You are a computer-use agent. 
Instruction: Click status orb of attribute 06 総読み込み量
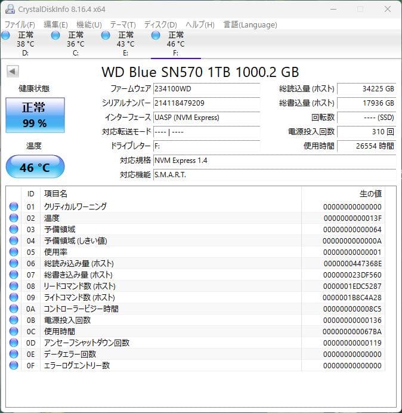[14, 263]
